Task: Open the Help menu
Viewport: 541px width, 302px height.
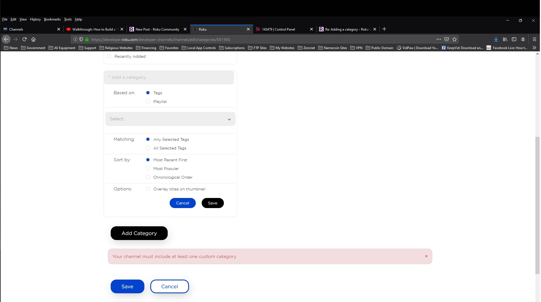Action: [78, 19]
